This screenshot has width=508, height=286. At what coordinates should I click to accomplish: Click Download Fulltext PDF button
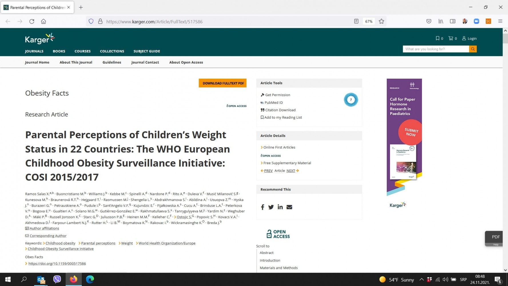coord(223,83)
